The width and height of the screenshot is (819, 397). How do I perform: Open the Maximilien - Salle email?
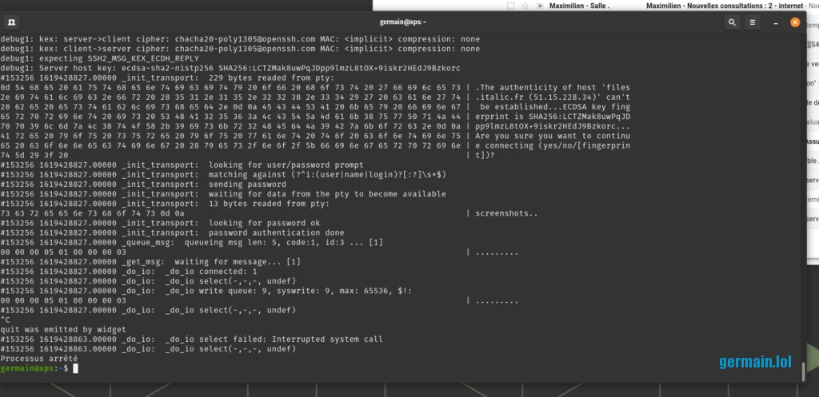point(579,5)
